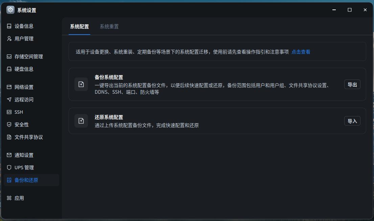The width and height of the screenshot is (374, 221).
Task: Click the text 通过上传系统配置备份文件，完成快速配置和还原
Action: 147,125
